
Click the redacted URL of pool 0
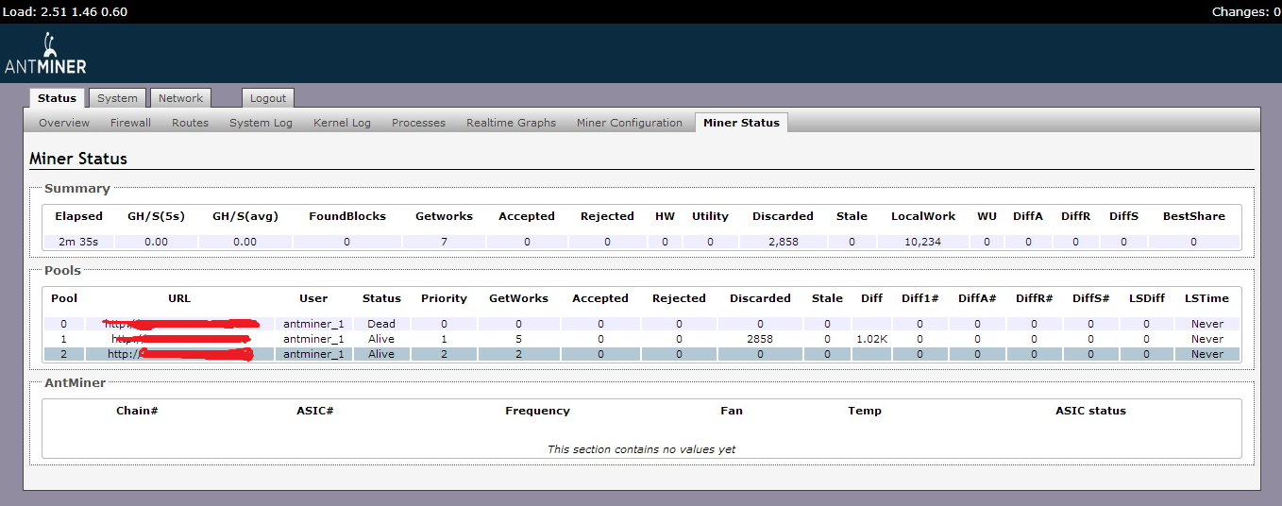(179, 324)
